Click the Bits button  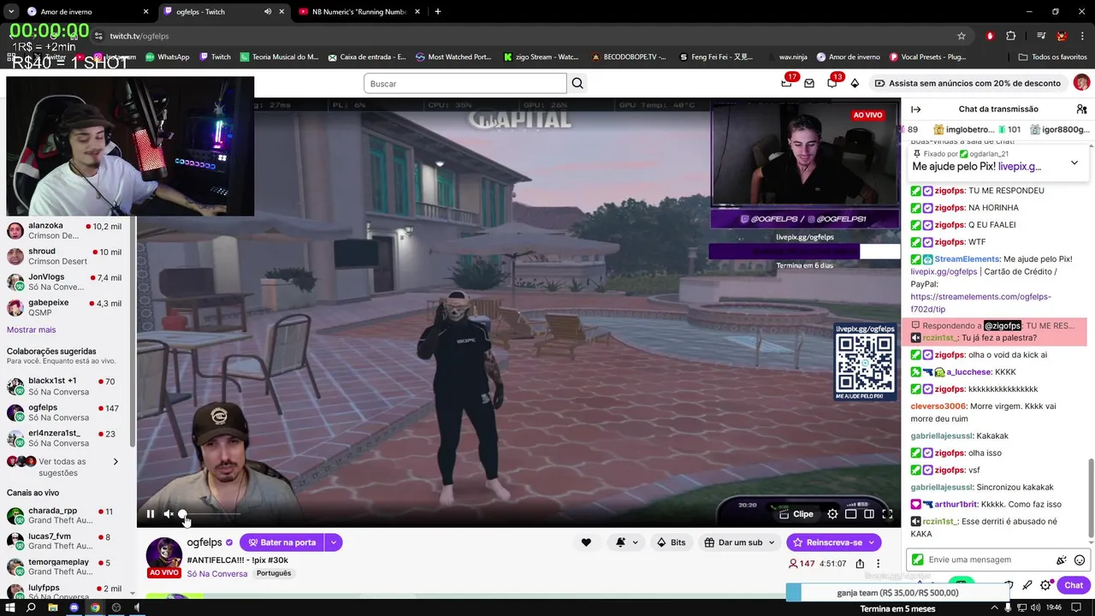[x=672, y=542]
